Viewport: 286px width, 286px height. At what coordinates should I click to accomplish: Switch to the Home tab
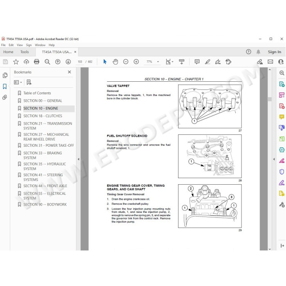(x=8, y=52)
